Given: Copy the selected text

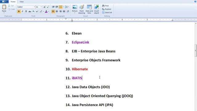Looking at the screenshot, I should click(12, 9).
